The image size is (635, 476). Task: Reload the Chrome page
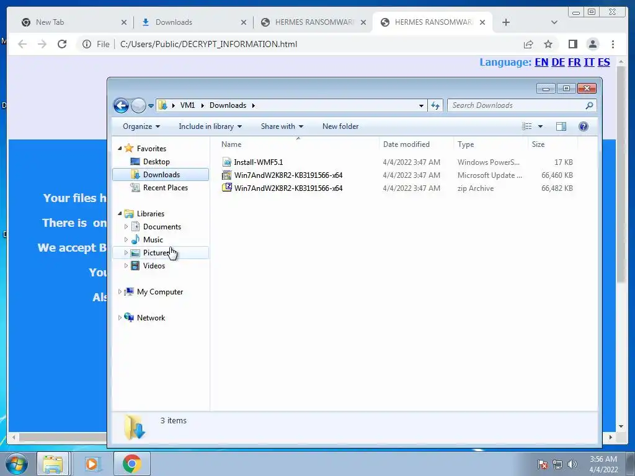click(x=62, y=44)
